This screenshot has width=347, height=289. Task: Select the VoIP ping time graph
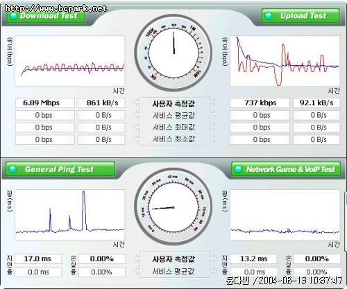tap(285, 215)
